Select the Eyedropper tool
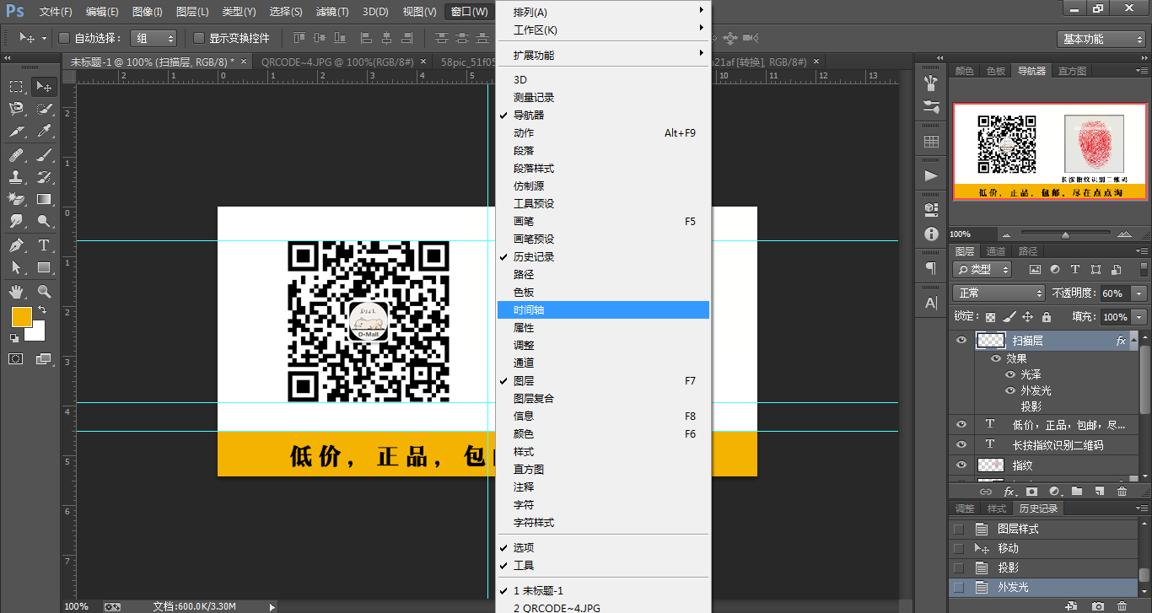 coord(44,132)
